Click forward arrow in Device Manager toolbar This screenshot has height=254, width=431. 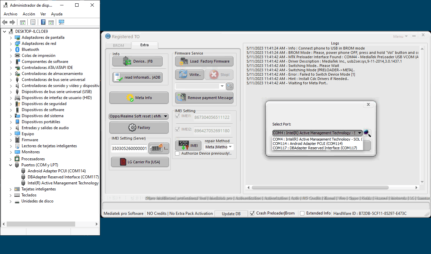pos(12,22)
